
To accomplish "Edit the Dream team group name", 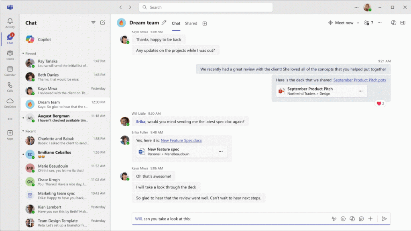I will click(x=164, y=23).
